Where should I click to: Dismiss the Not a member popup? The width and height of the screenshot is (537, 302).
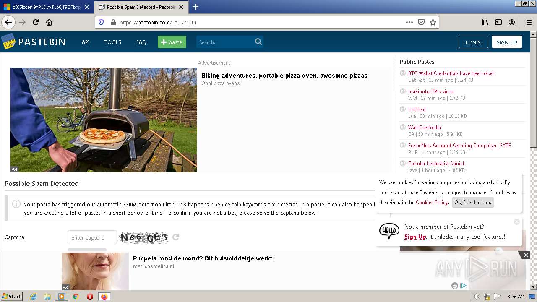coord(517,221)
